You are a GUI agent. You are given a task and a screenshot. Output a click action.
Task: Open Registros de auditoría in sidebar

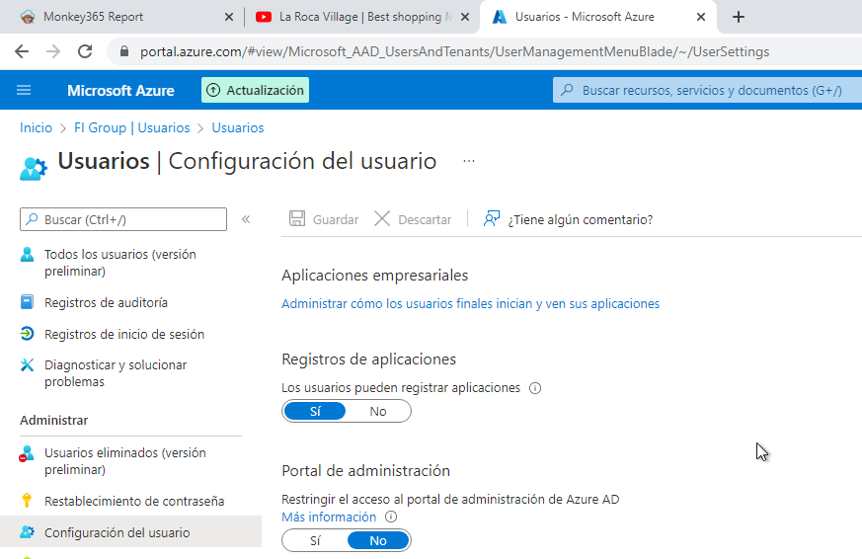(106, 302)
